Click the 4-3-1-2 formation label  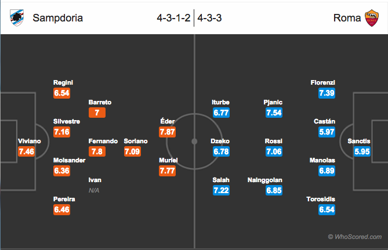coord(174,18)
